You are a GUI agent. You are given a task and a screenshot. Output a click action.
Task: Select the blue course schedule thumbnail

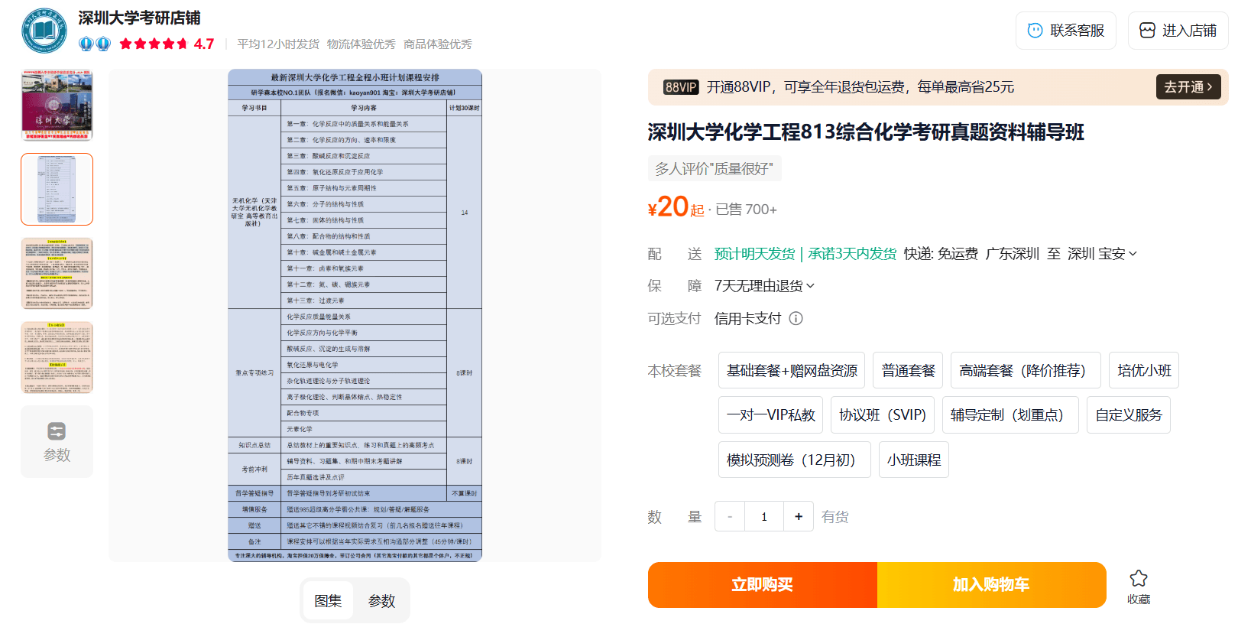click(57, 189)
